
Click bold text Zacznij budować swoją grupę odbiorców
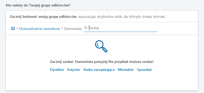tap(43, 17)
